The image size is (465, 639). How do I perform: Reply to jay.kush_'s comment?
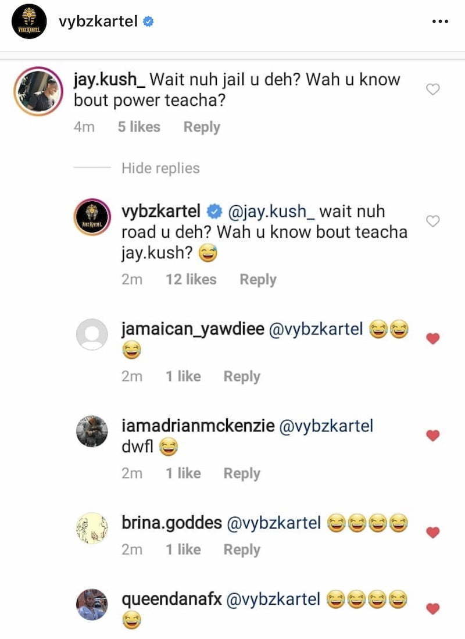202,127
